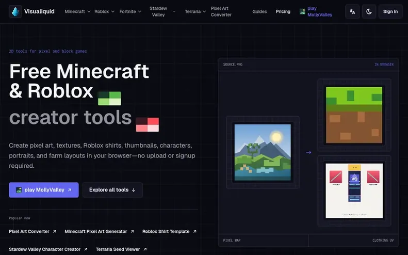Viewport: 408px width, 255px height.
Task: Go to the Pricing page
Action: point(283,11)
